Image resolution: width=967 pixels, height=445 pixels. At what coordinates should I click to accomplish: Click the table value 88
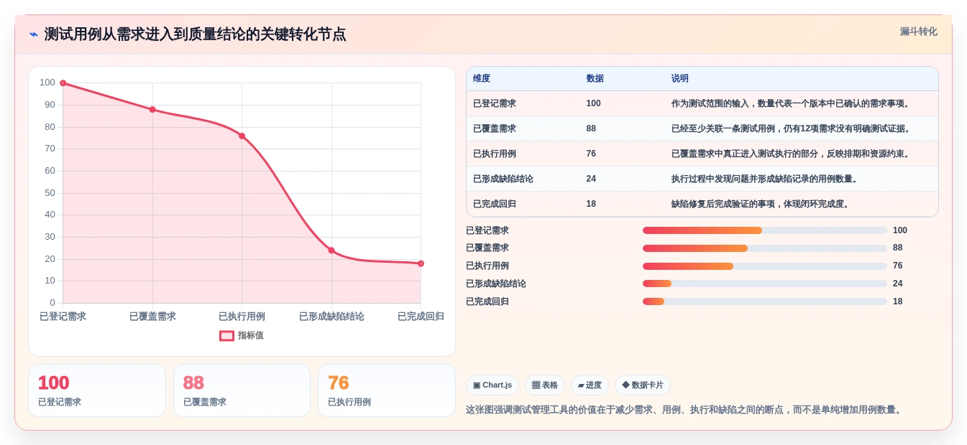(x=591, y=128)
